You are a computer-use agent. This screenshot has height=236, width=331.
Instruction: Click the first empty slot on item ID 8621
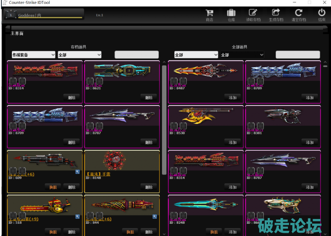click(89, 81)
